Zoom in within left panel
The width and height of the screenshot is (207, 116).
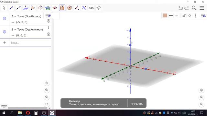coord(47,90)
